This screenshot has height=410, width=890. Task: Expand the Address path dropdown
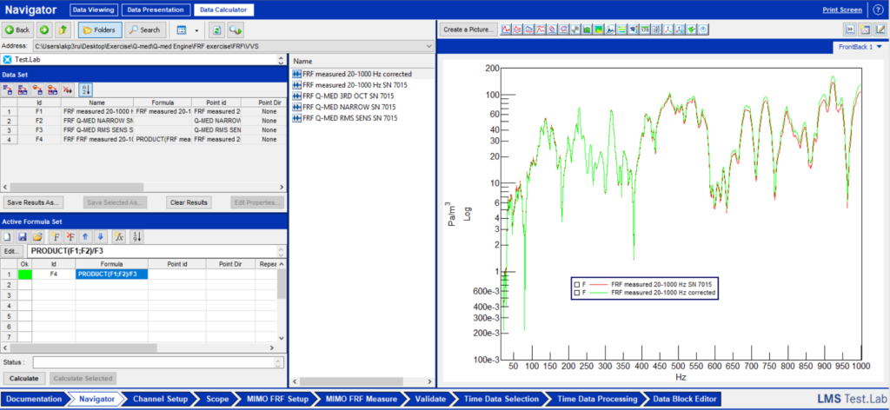coord(429,45)
